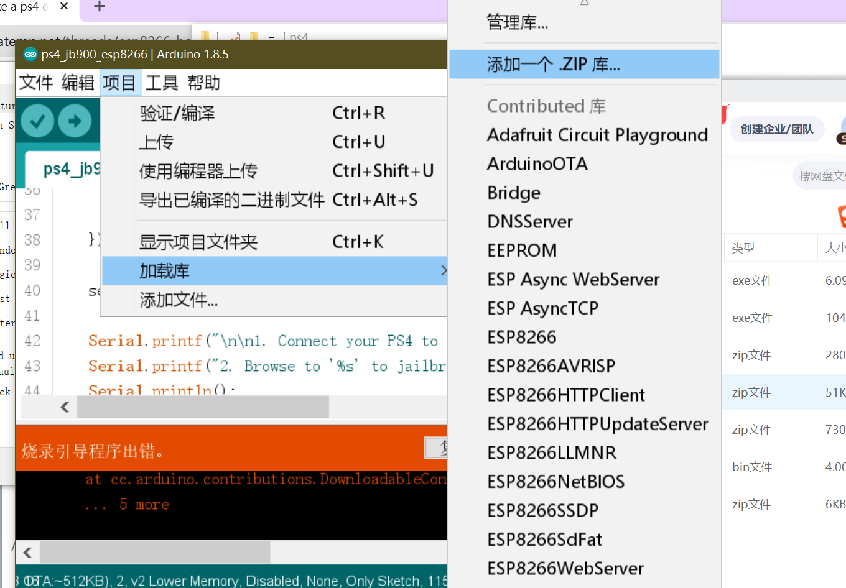Choose 添加文件... entry
The height and width of the screenshot is (588, 846).
(x=274, y=300)
